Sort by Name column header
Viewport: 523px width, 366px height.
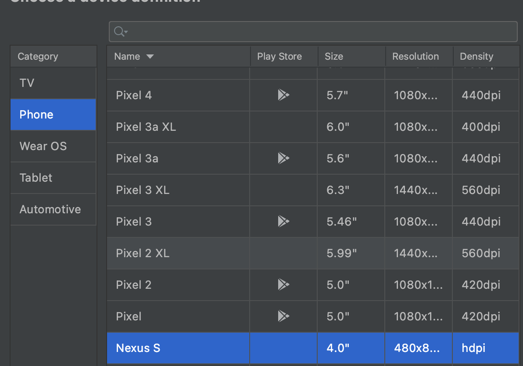point(179,56)
